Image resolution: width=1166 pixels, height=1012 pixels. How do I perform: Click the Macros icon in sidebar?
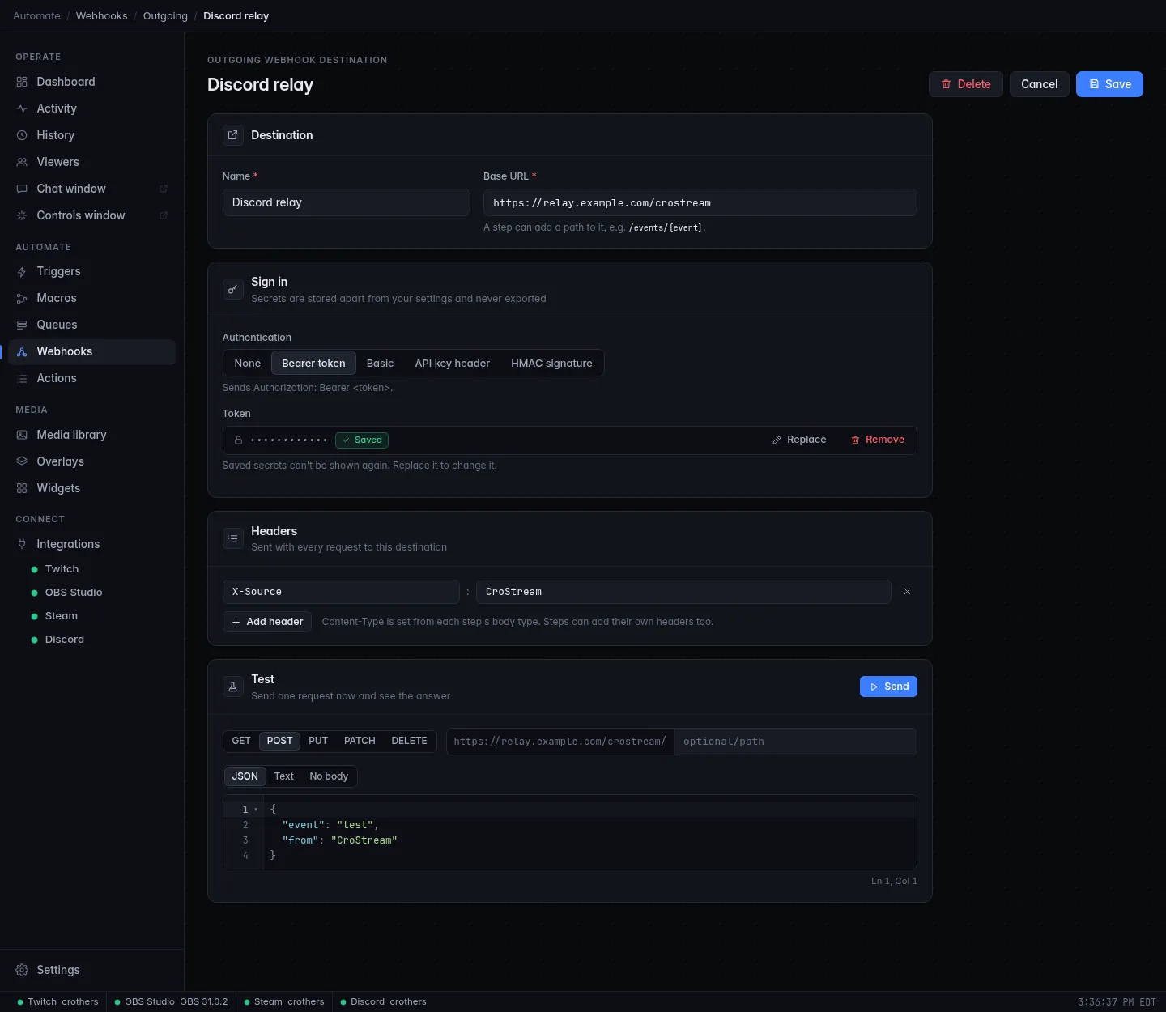coord(22,298)
